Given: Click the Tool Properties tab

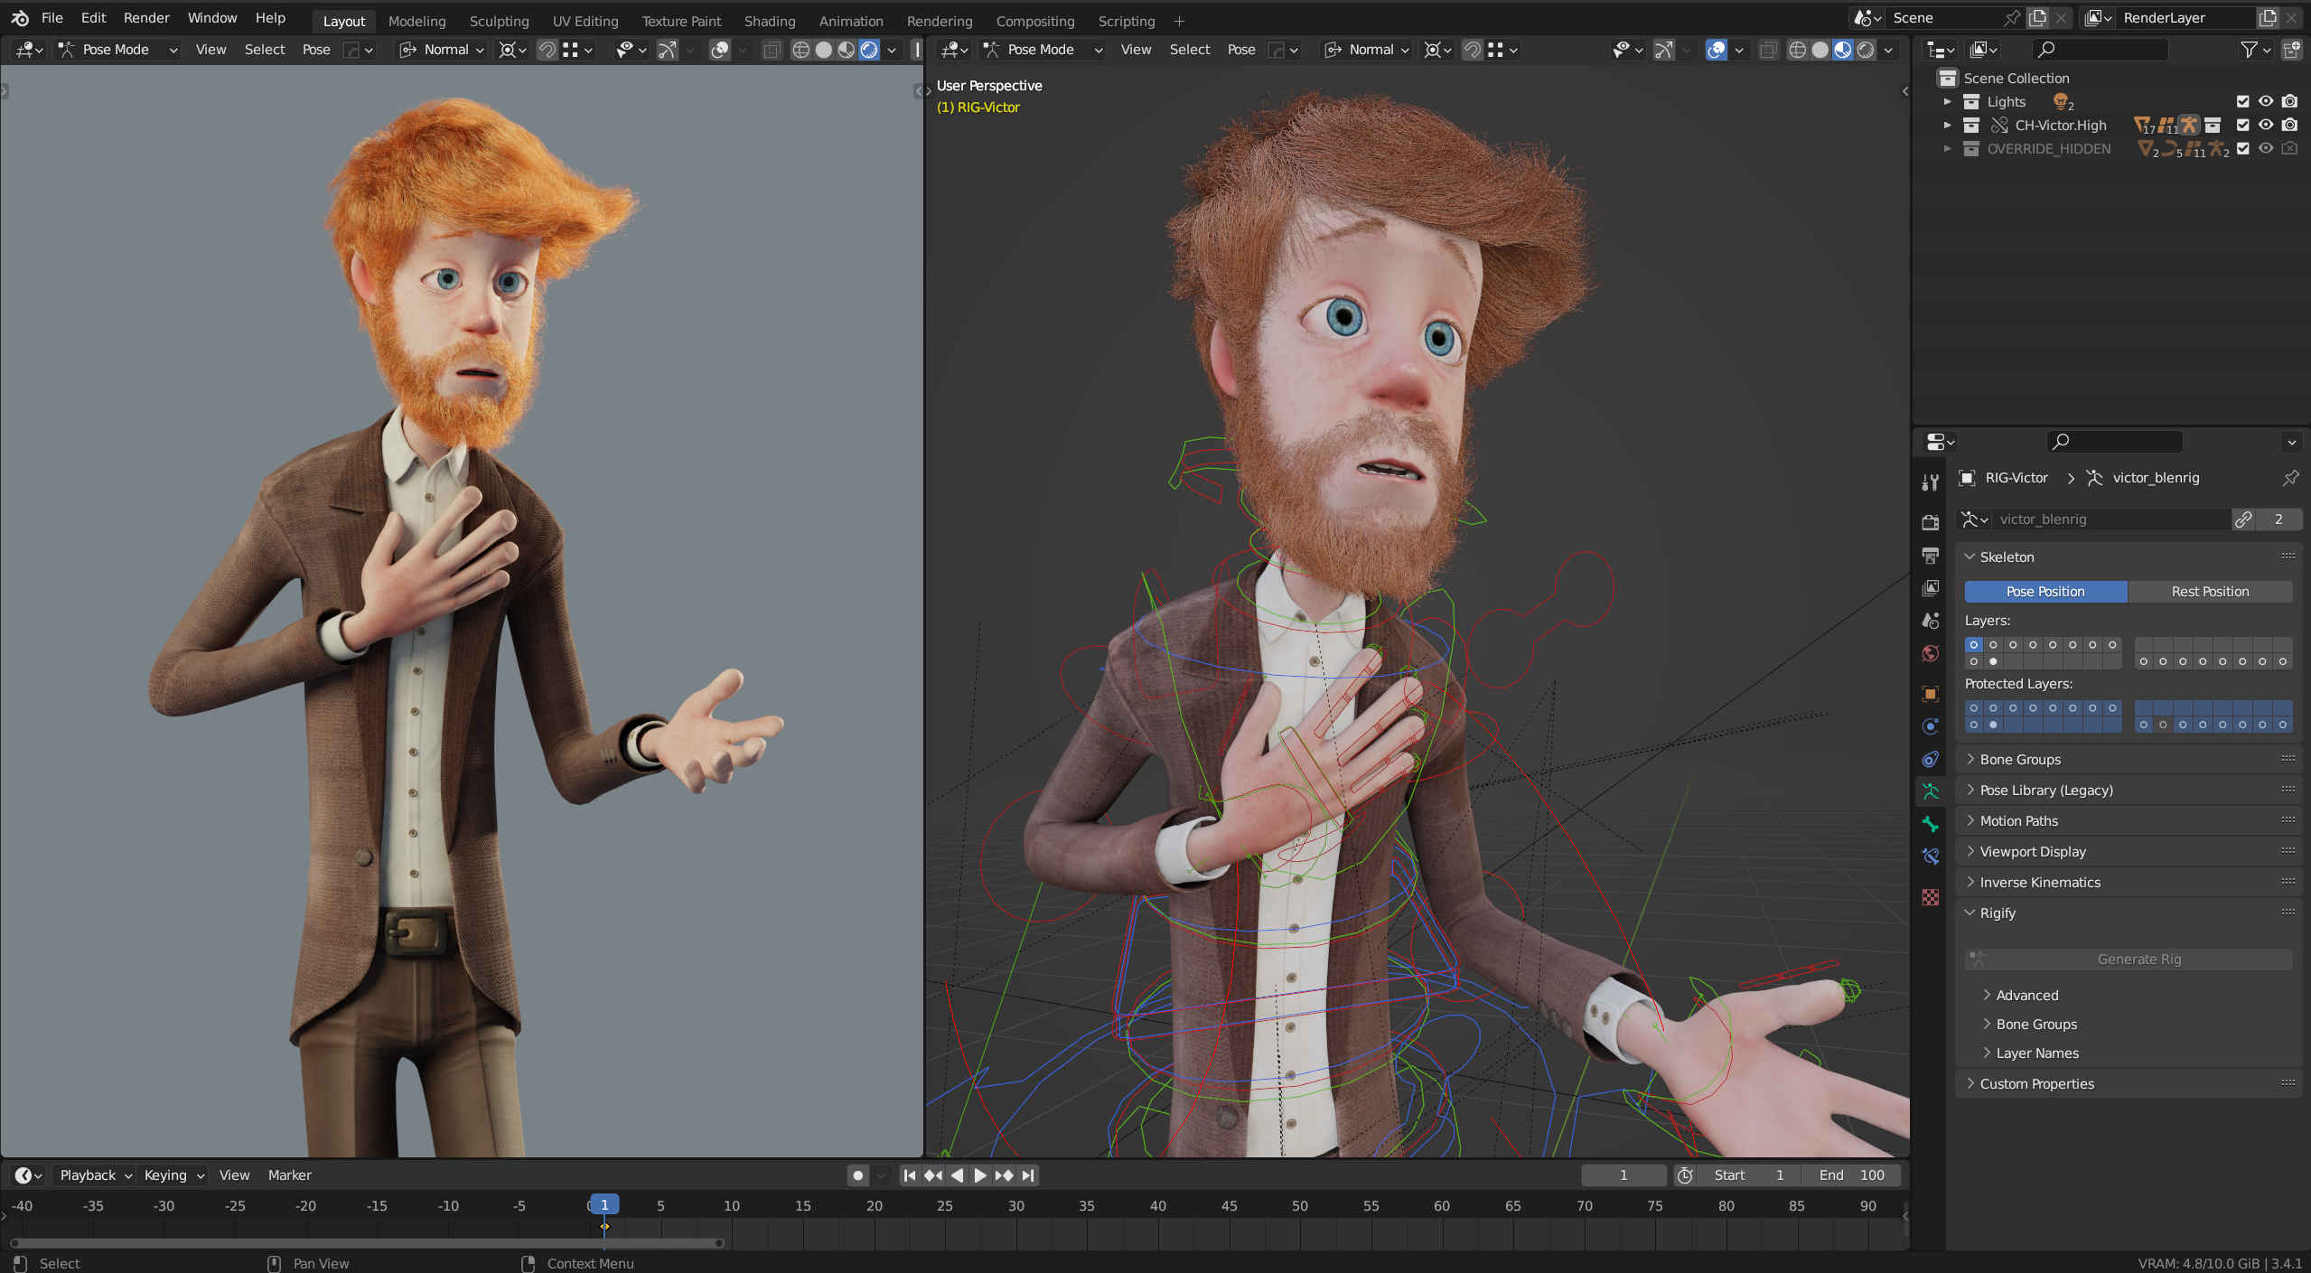Looking at the screenshot, I should point(1931,483).
